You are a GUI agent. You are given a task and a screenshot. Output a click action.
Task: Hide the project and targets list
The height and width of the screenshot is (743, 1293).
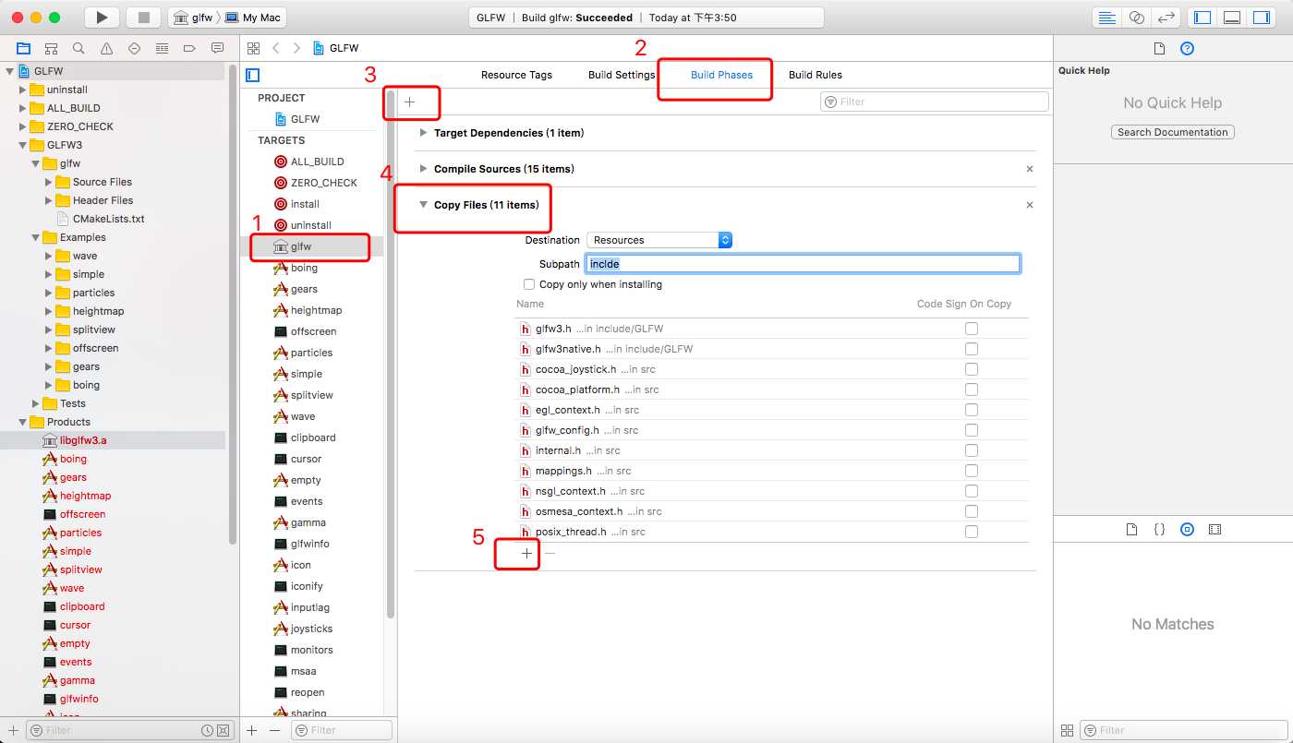pos(253,75)
